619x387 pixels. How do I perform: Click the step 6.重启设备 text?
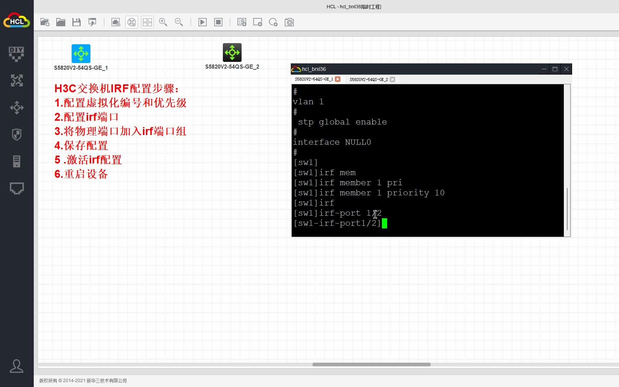(81, 174)
